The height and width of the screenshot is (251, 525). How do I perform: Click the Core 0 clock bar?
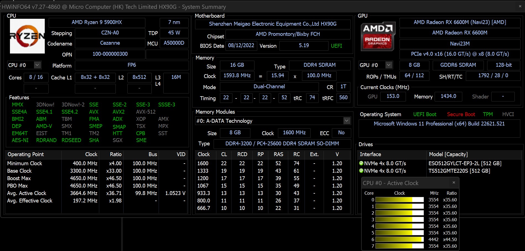point(400,200)
